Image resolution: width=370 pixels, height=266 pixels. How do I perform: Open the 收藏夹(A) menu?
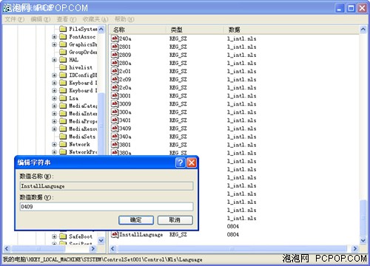(x=95, y=19)
